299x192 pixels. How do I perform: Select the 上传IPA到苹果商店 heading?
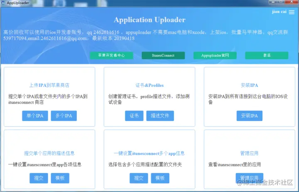click(x=49, y=85)
